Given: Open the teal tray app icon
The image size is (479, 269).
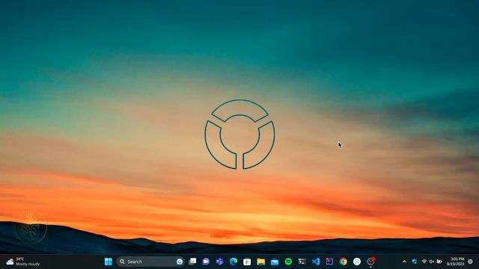Looking at the screenshot, I should 415,262.
